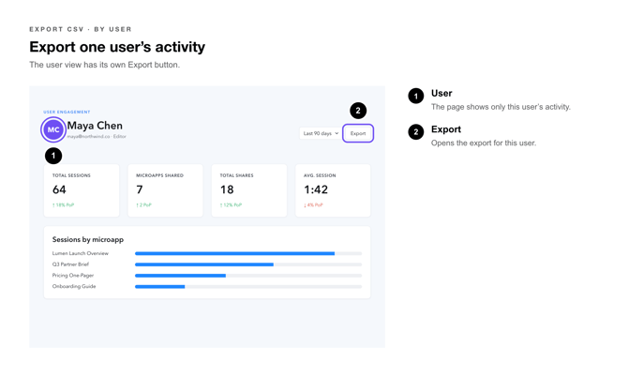Click the User legend heading
This screenshot has height=377, width=628.
(441, 94)
